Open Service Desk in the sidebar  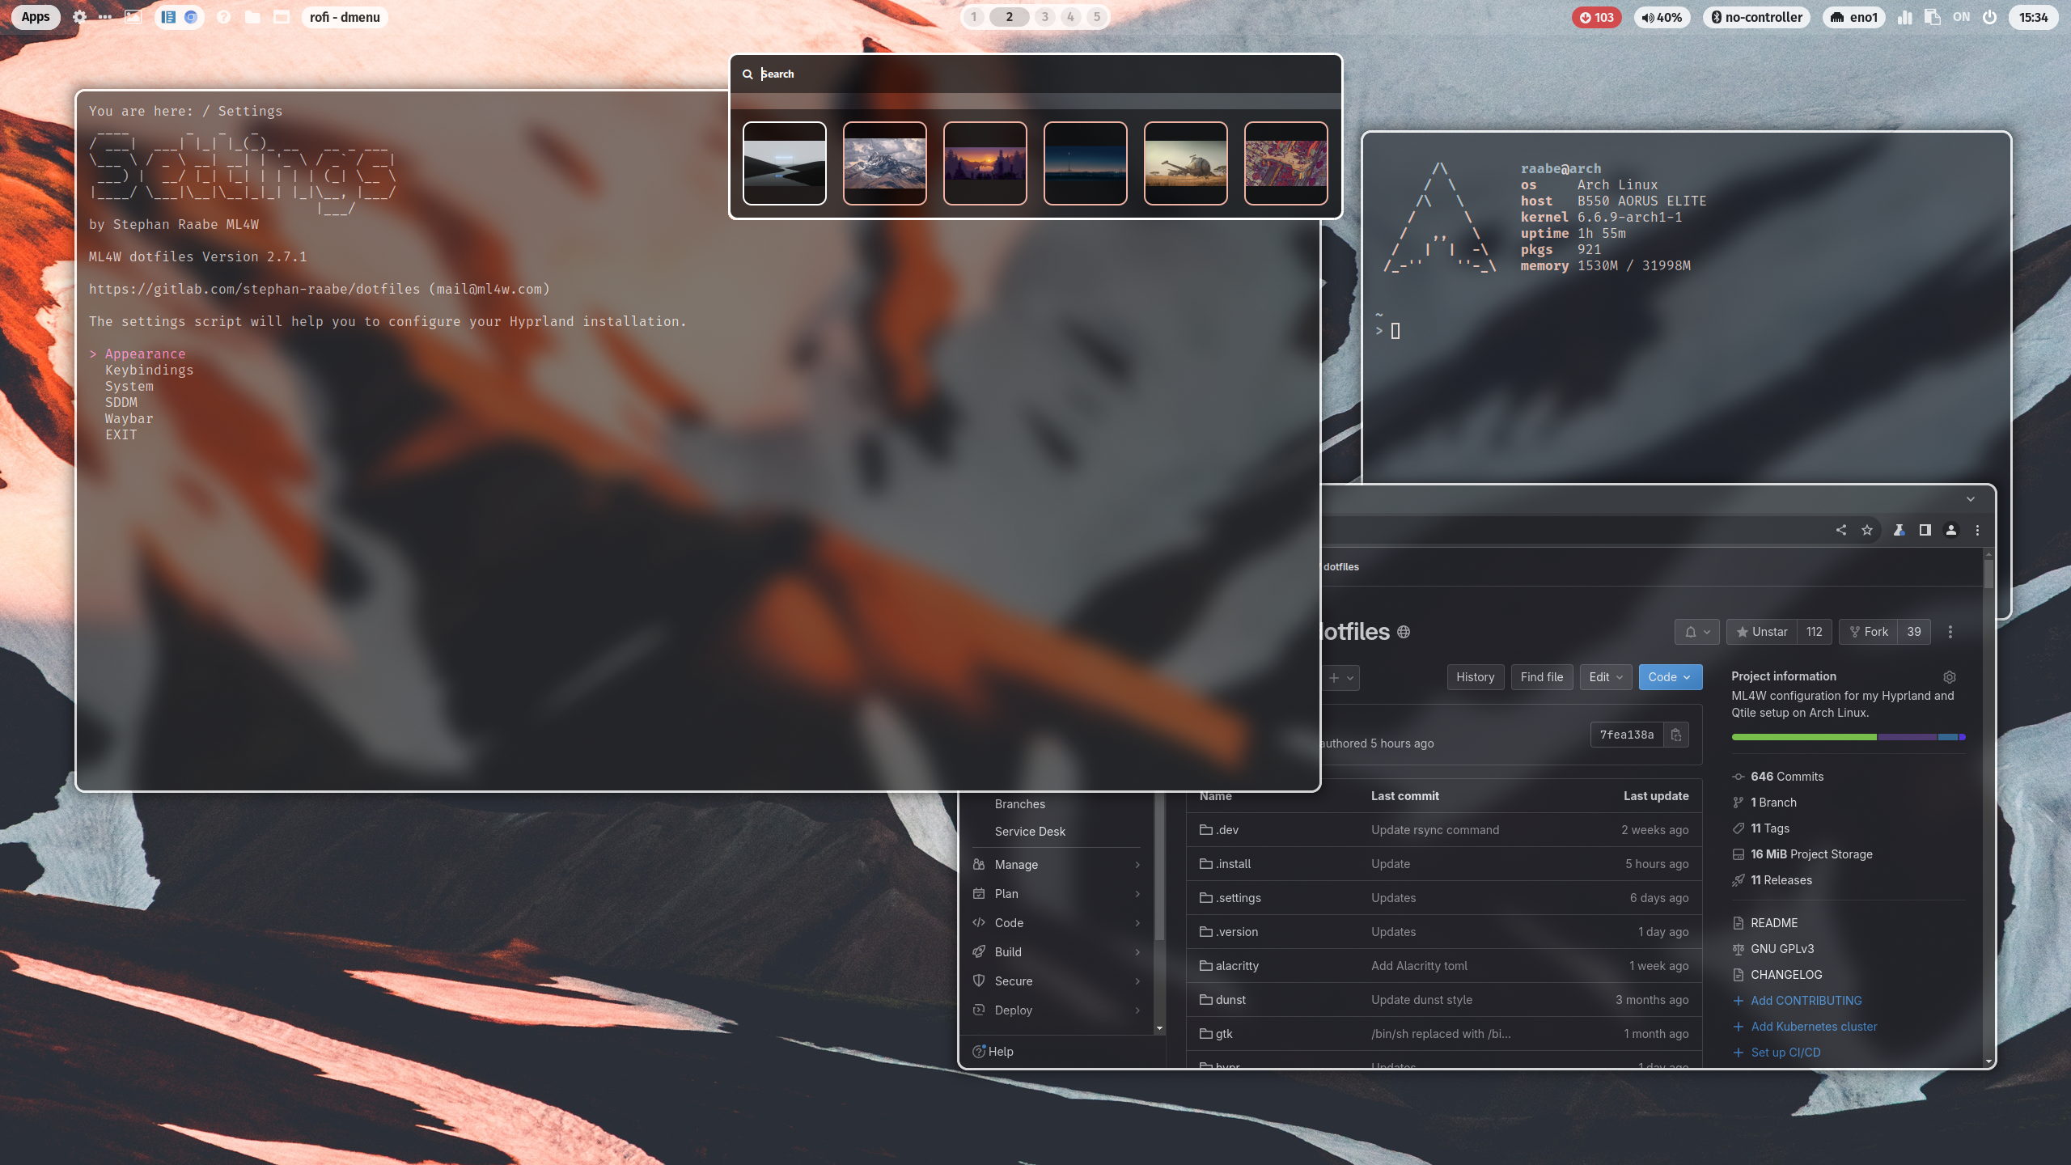1030,831
